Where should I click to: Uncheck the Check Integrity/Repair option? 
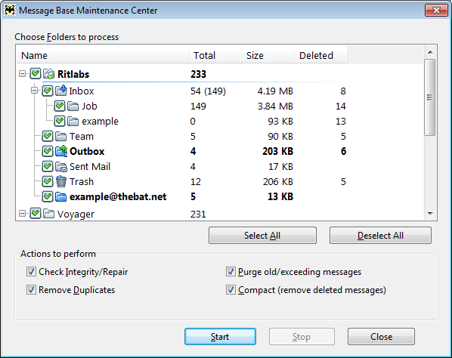(31, 272)
